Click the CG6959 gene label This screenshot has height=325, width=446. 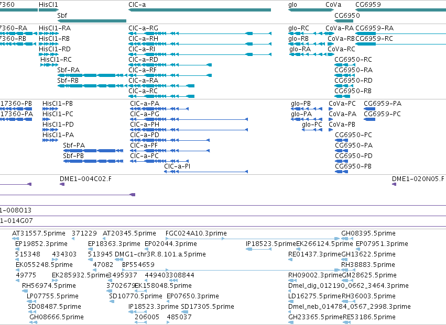[x=368, y=5]
